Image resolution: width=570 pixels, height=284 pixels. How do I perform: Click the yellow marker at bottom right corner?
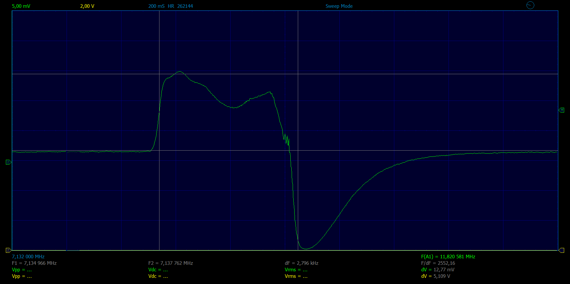[561, 250]
